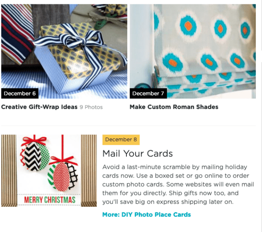Open the Mail Your Cards heading
Screen dimensions: 262x232
(x=138, y=154)
